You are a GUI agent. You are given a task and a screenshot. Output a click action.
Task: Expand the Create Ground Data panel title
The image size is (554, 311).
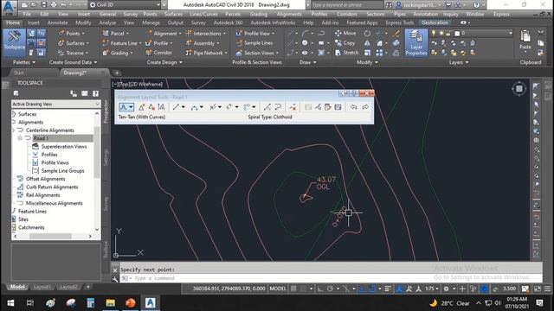coord(73,62)
